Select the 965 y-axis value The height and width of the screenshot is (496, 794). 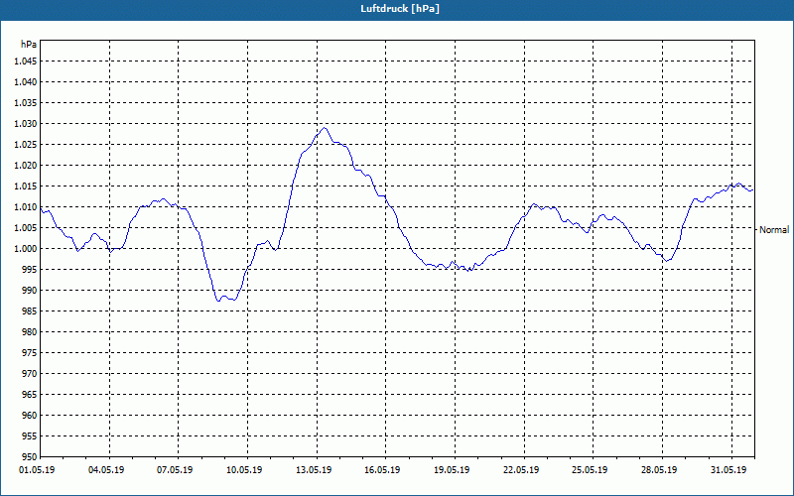[x=30, y=394]
